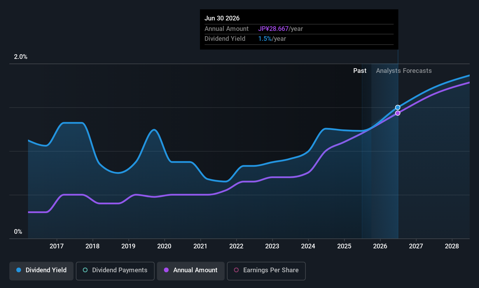This screenshot has height=288, width=479.
Task: Click the 2.0% y-axis label
Action: point(21,57)
